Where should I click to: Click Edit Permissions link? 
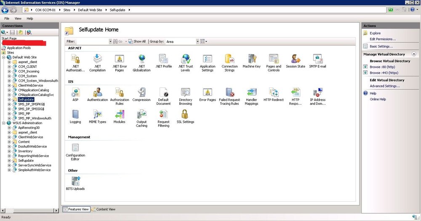[x=383, y=39]
